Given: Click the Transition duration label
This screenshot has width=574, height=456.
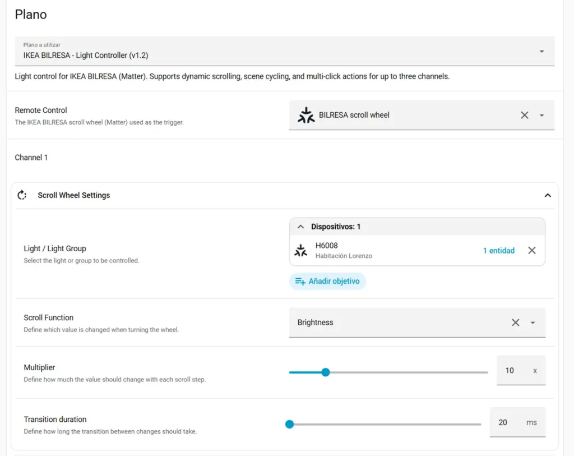Looking at the screenshot, I should (x=55, y=420).
